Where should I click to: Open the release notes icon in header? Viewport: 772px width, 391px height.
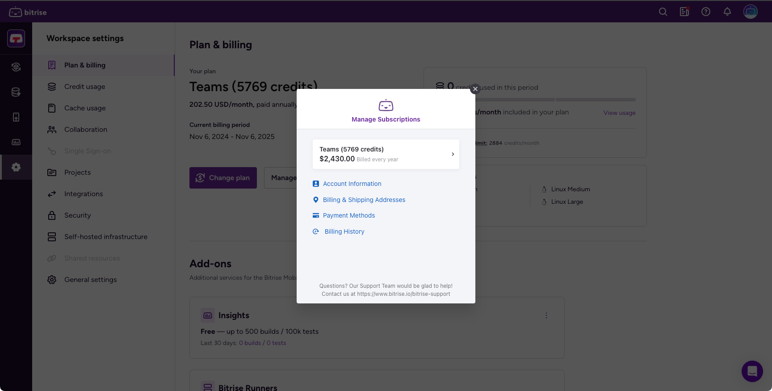(x=684, y=12)
